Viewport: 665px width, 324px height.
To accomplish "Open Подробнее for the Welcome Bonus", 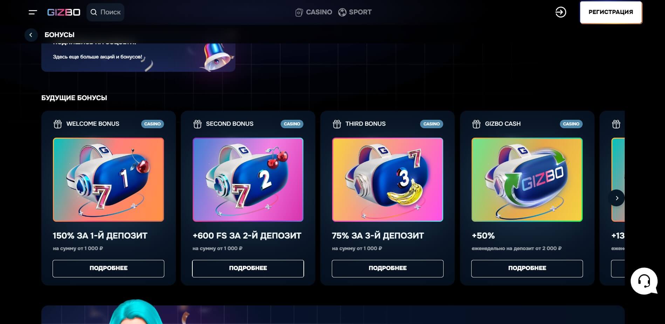I will [x=108, y=268].
